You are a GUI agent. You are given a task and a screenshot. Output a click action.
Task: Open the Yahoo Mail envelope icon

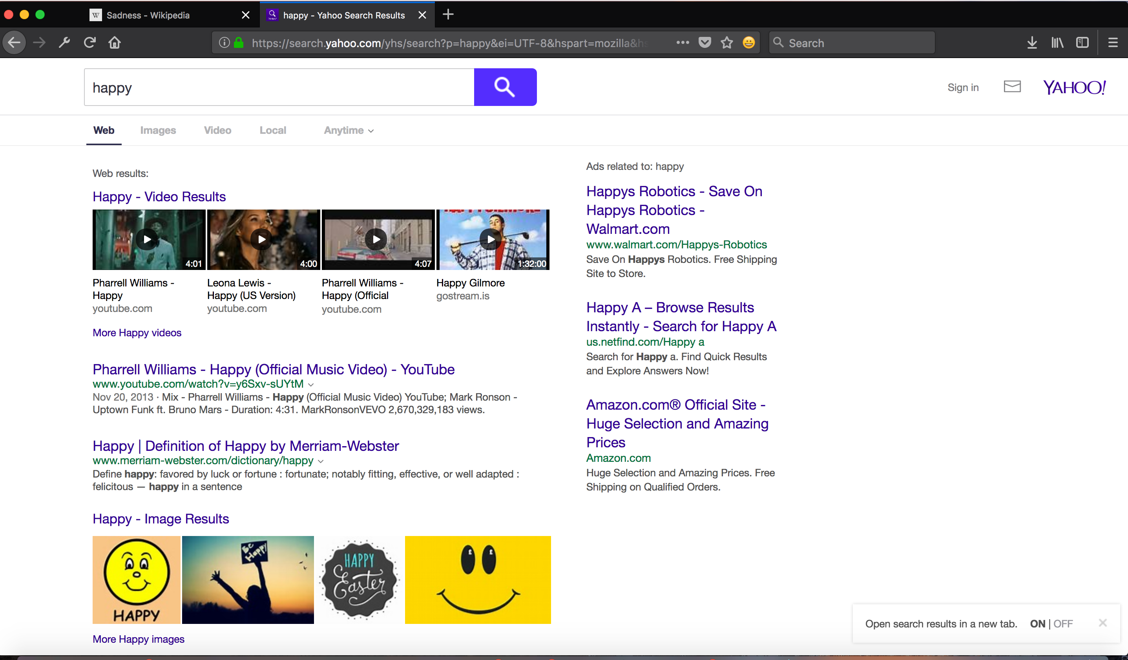1011,87
